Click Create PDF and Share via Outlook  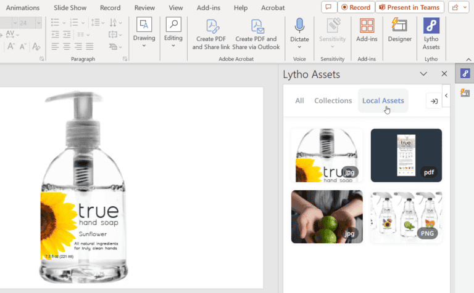tap(256, 34)
